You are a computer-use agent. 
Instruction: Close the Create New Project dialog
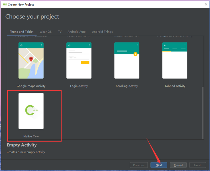point(206,4)
